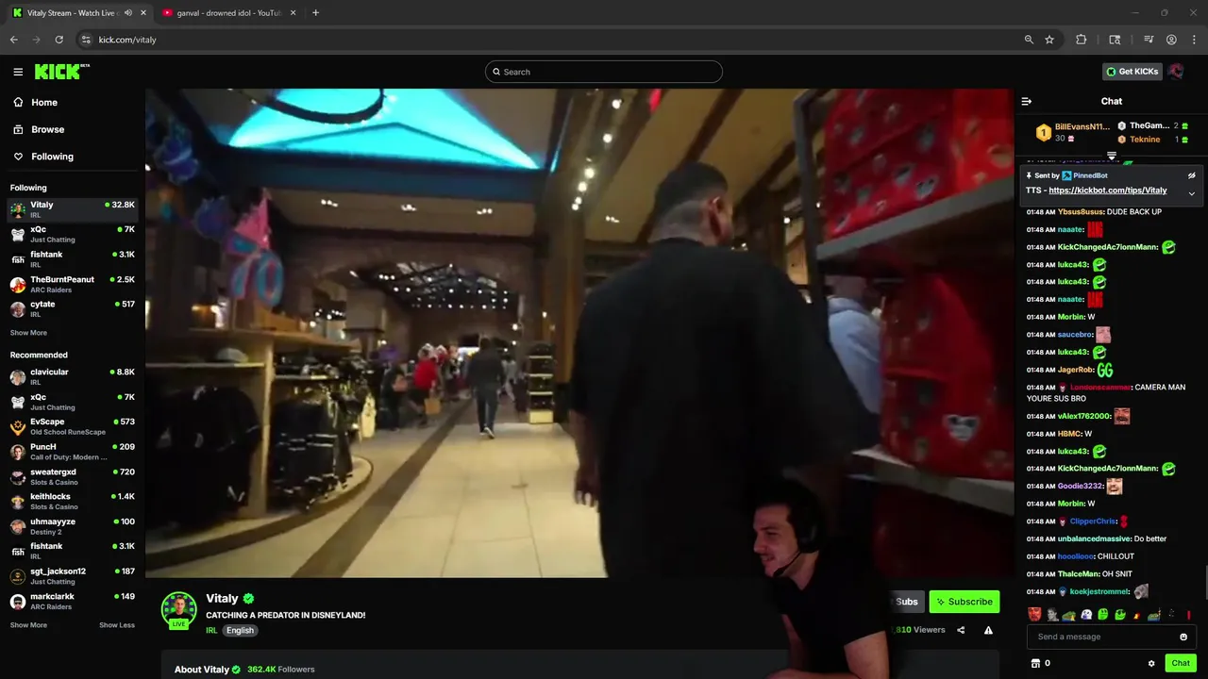Select the ghost emote in quick emotes
Viewport: 1208px width, 679px height.
click(1086, 615)
